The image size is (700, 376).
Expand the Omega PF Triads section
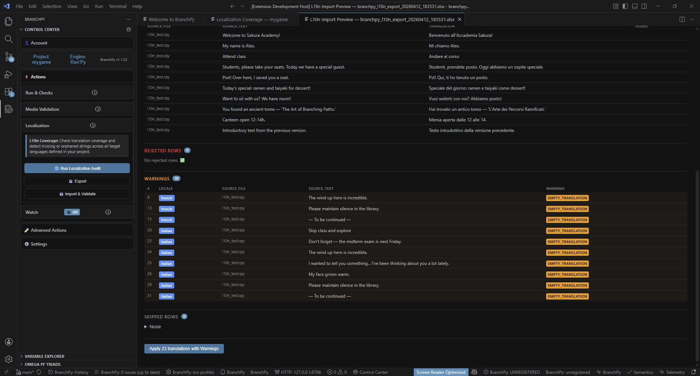tap(43, 364)
